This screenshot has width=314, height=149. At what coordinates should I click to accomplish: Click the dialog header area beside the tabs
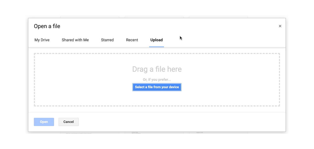point(216,40)
